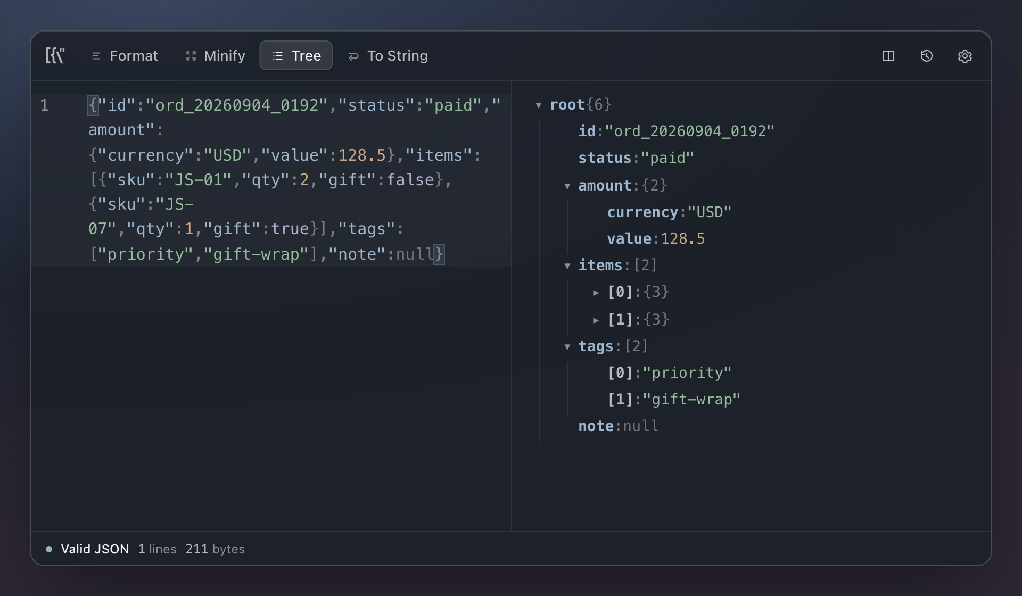Select the Tree view tab
The image size is (1022, 596).
click(296, 55)
